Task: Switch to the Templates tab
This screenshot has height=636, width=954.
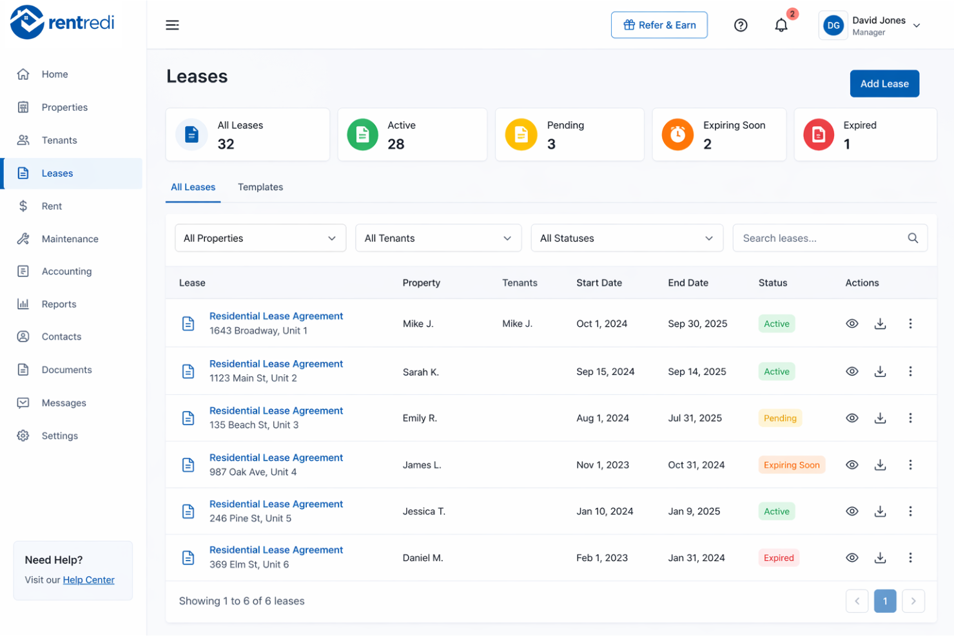Action: point(260,187)
